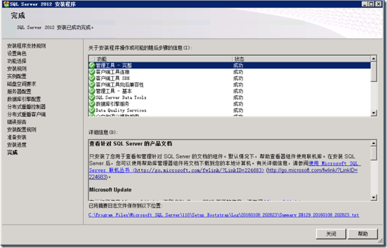Click the 设置角色 step in sidebar
This screenshot has height=248, width=387.
click(16, 53)
